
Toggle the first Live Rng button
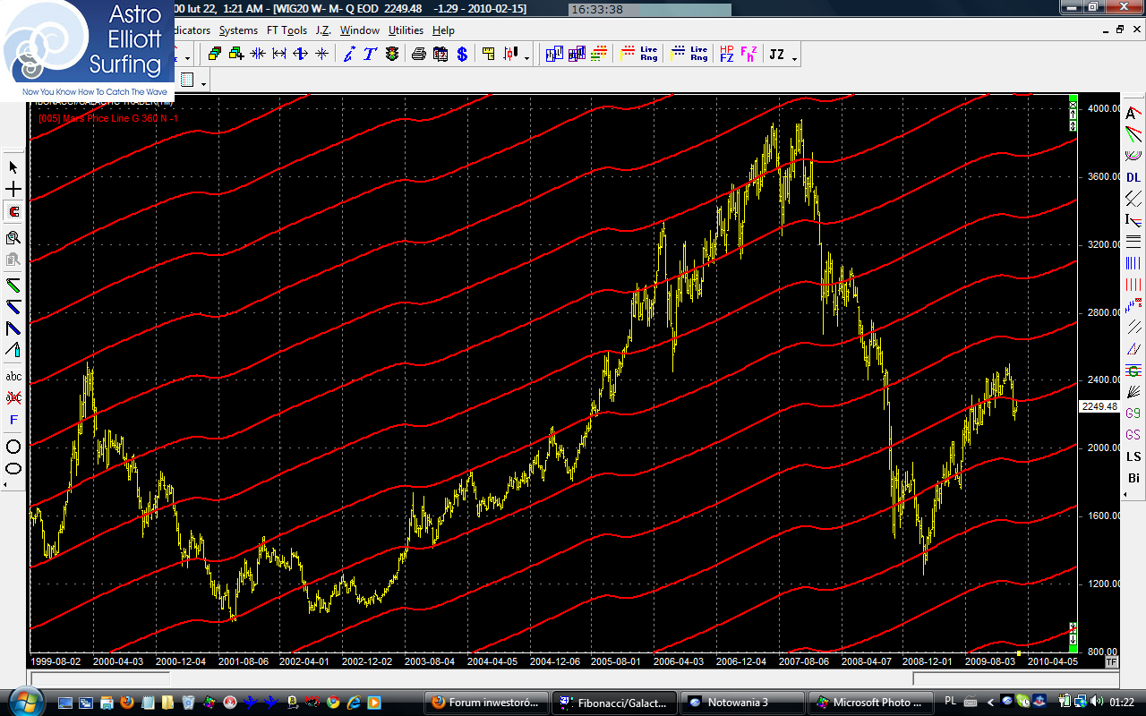coord(639,55)
